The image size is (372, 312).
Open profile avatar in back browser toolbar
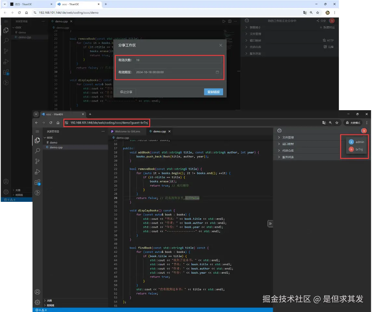point(327,13)
